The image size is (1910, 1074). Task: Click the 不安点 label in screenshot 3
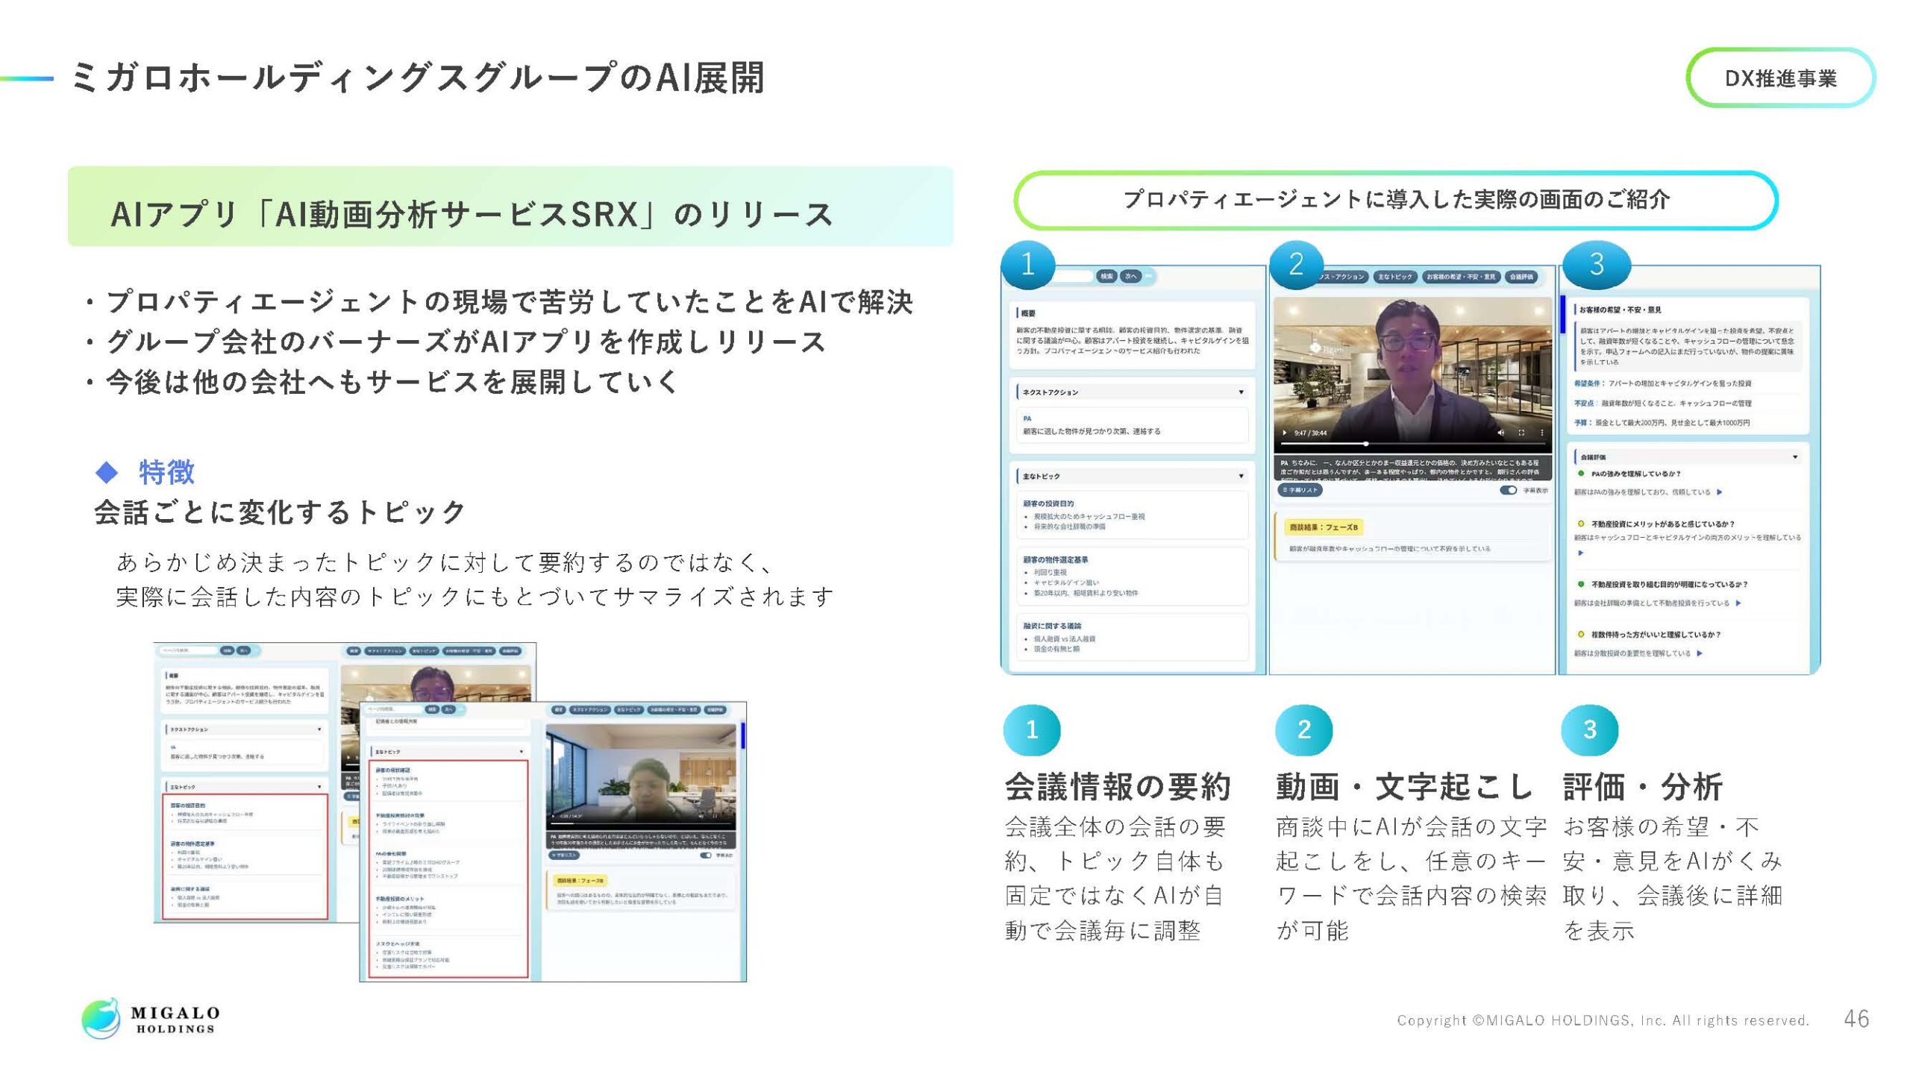1585,403
